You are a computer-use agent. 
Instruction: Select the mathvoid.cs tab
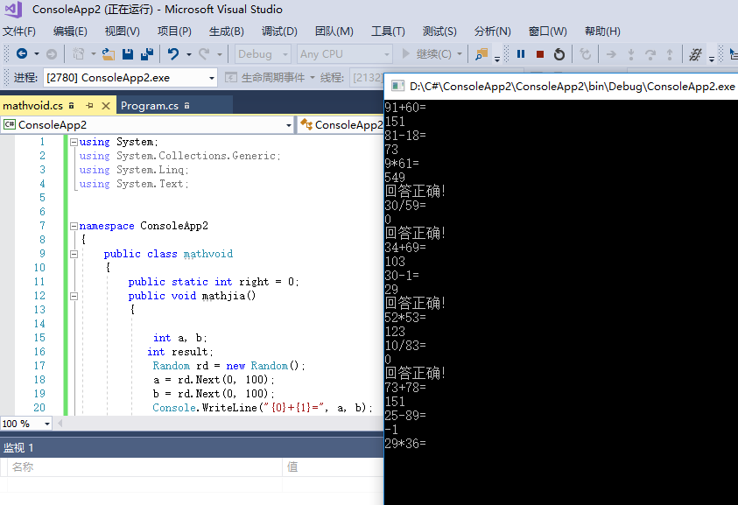[33, 105]
